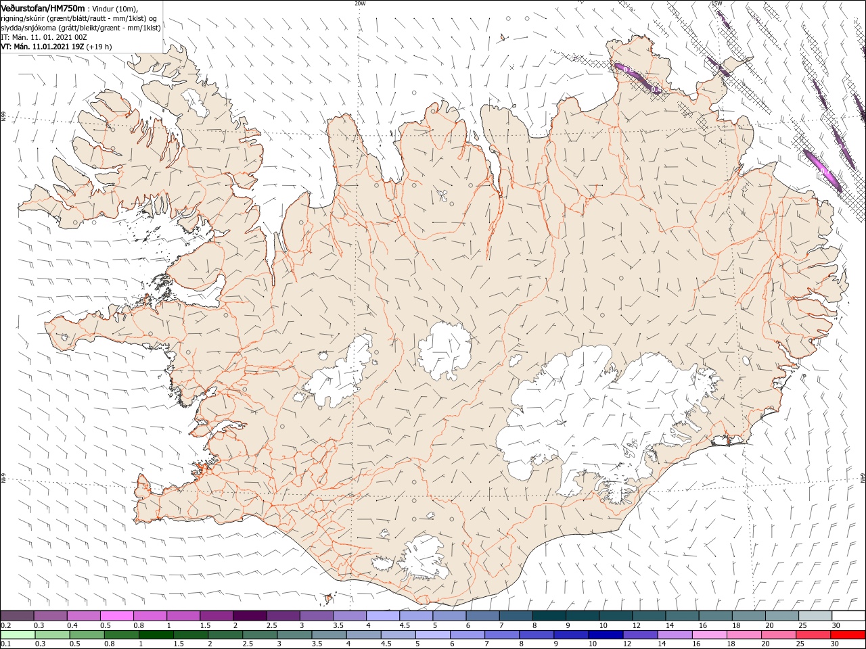Click the 64N latitude label at right edge
The width and height of the screenshot is (866, 649).
pyautogui.click(x=863, y=478)
